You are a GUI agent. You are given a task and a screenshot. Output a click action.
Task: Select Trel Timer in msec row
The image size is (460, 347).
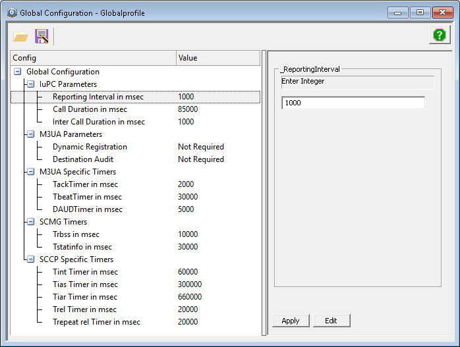(135, 309)
